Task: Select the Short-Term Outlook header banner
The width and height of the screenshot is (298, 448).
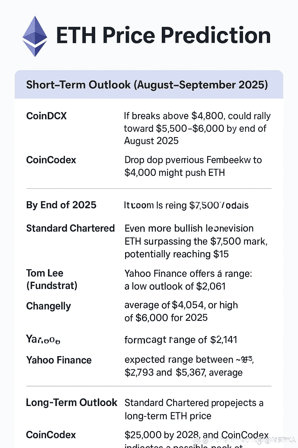Action: coord(149,84)
